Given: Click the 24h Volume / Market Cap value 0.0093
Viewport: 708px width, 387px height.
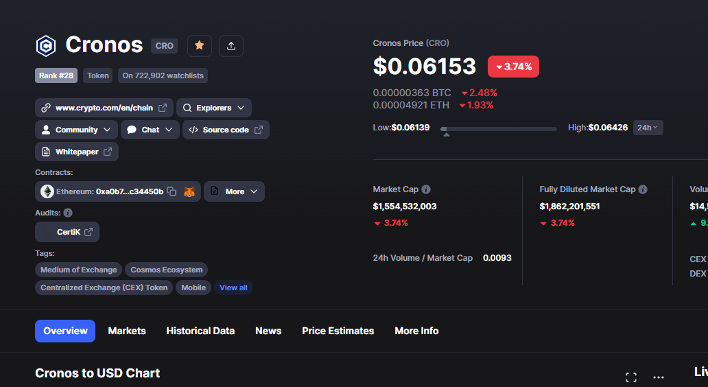Looking at the screenshot, I should (497, 258).
